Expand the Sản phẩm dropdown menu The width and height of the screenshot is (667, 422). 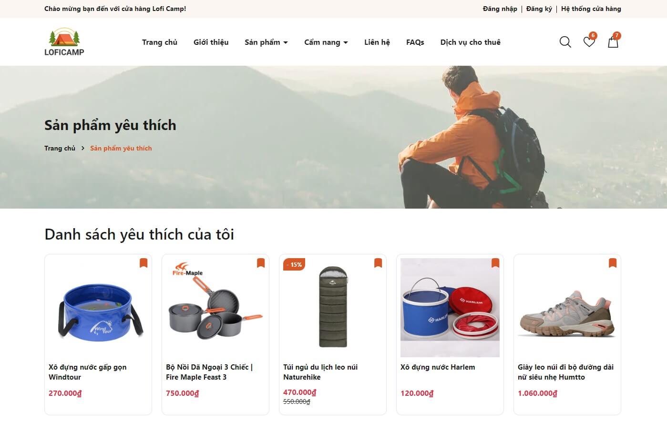tap(266, 42)
